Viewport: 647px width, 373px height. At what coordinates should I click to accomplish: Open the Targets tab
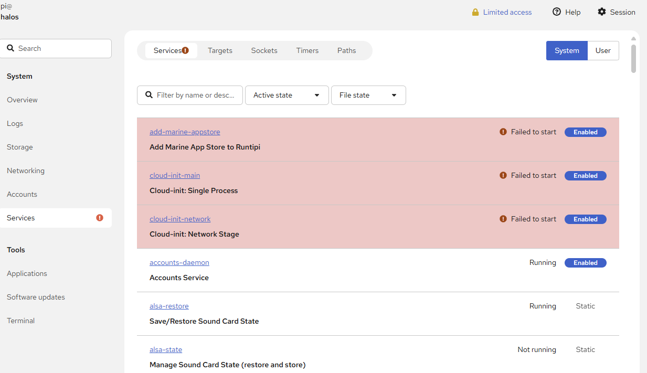pyautogui.click(x=220, y=51)
